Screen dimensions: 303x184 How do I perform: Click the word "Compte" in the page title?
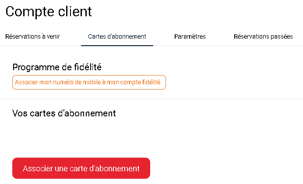[x=27, y=12]
